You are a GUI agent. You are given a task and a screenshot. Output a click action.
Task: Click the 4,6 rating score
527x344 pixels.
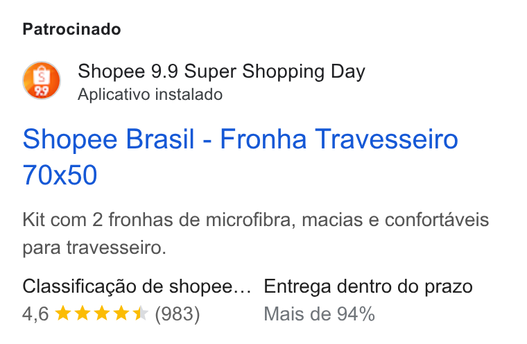point(35,313)
